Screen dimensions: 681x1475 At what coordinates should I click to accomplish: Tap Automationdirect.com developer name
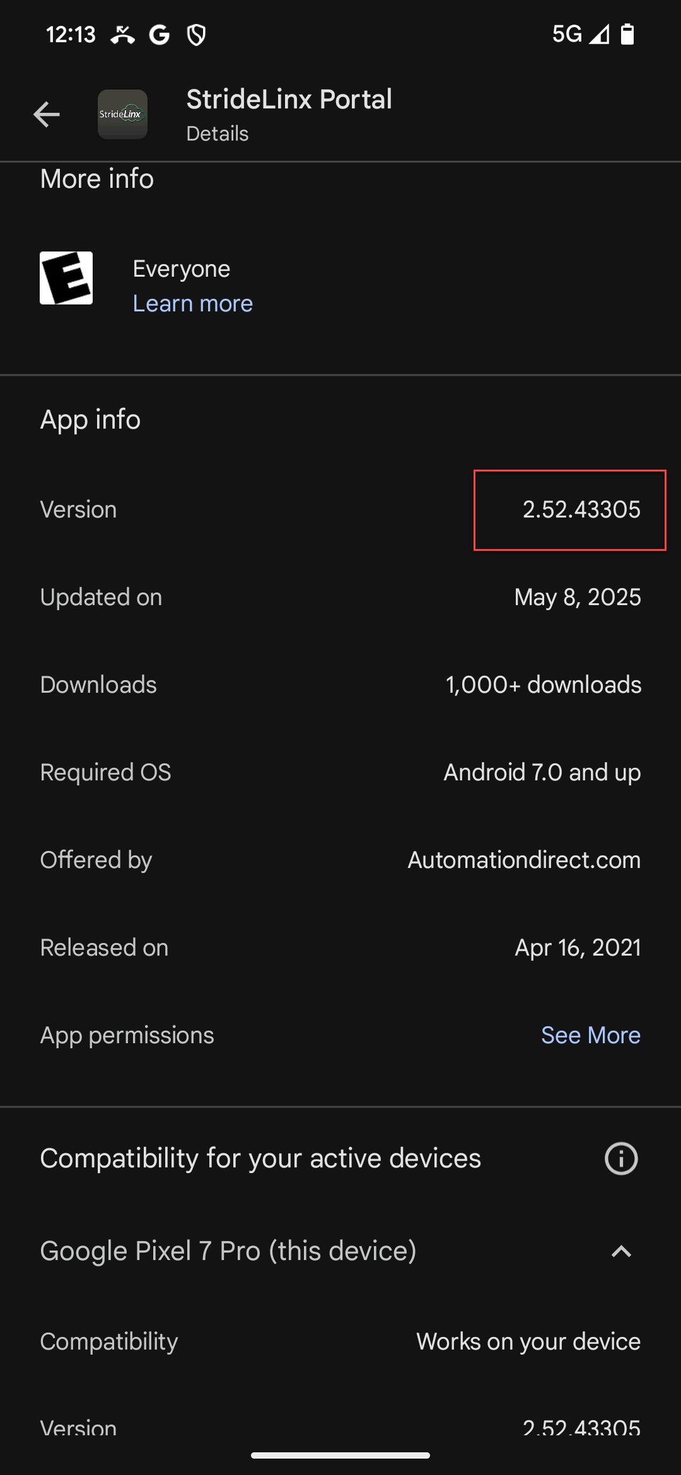point(524,860)
